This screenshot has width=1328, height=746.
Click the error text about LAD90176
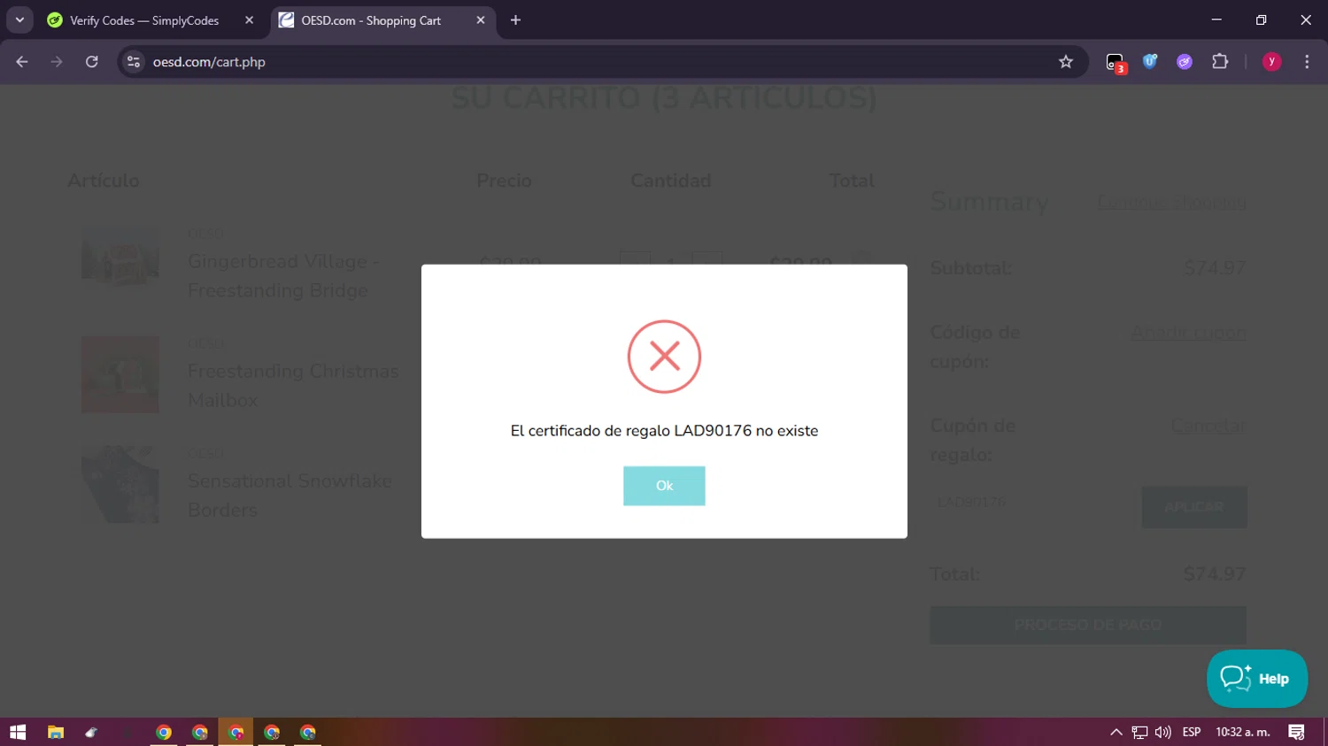pyautogui.click(x=664, y=431)
